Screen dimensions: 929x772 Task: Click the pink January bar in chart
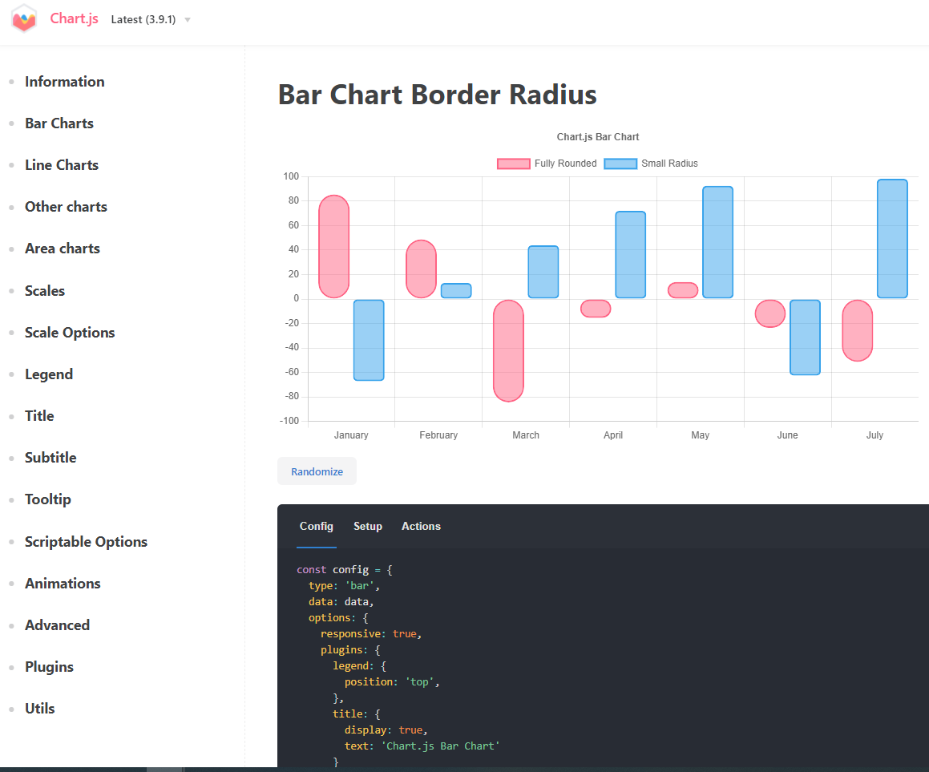333,247
